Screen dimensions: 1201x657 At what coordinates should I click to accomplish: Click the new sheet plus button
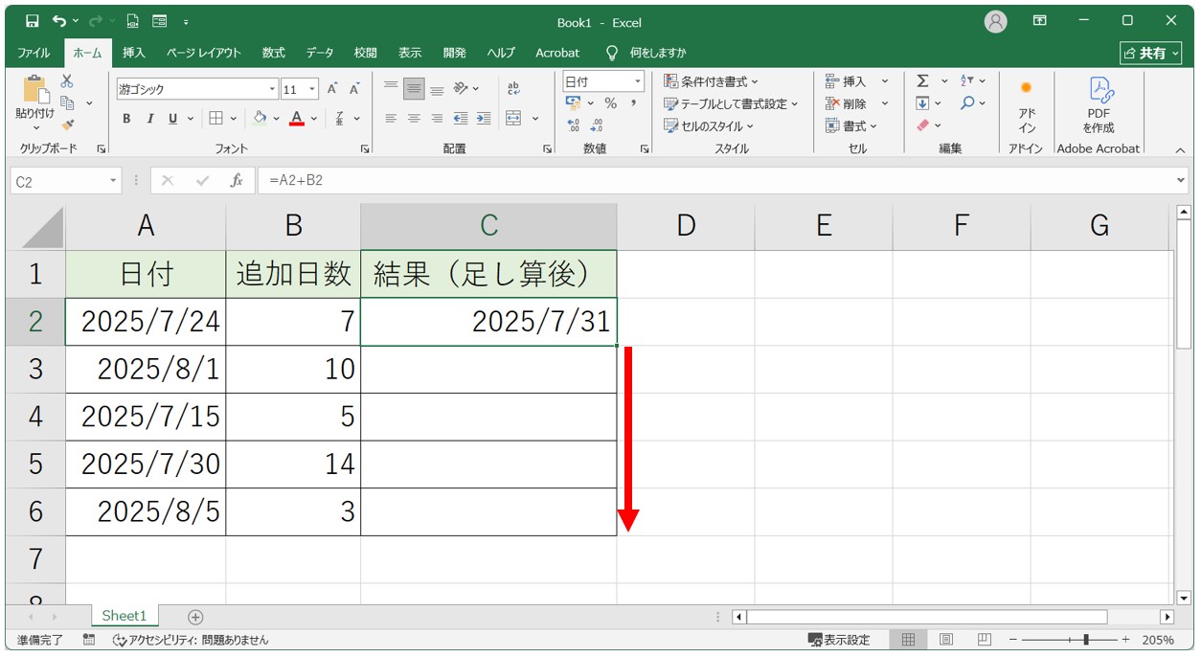pos(195,617)
